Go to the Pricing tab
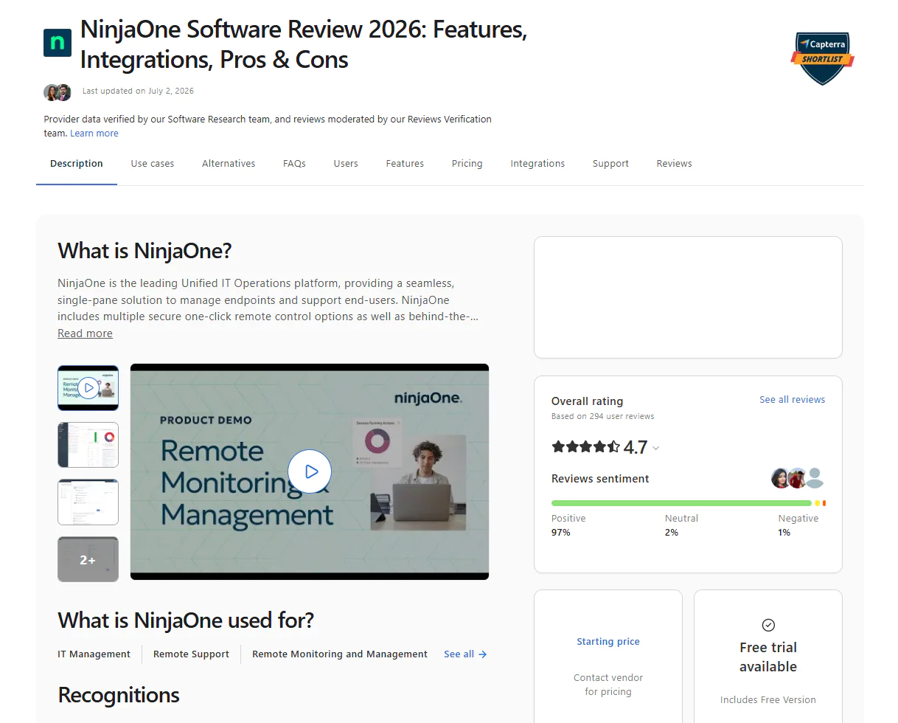This screenshot has width=898, height=723. 467,164
